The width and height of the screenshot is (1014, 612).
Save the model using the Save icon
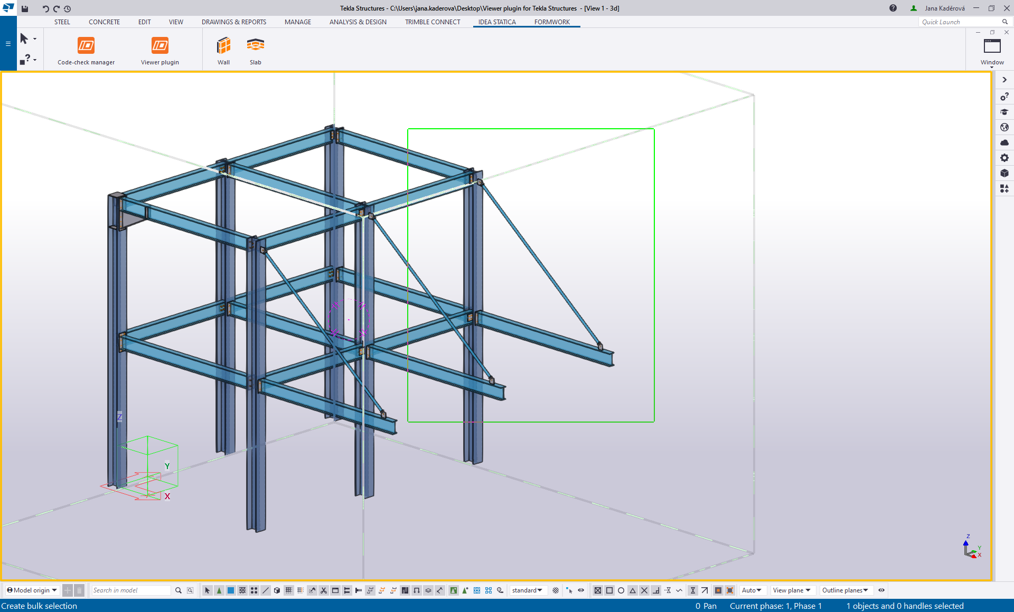click(x=24, y=8)
